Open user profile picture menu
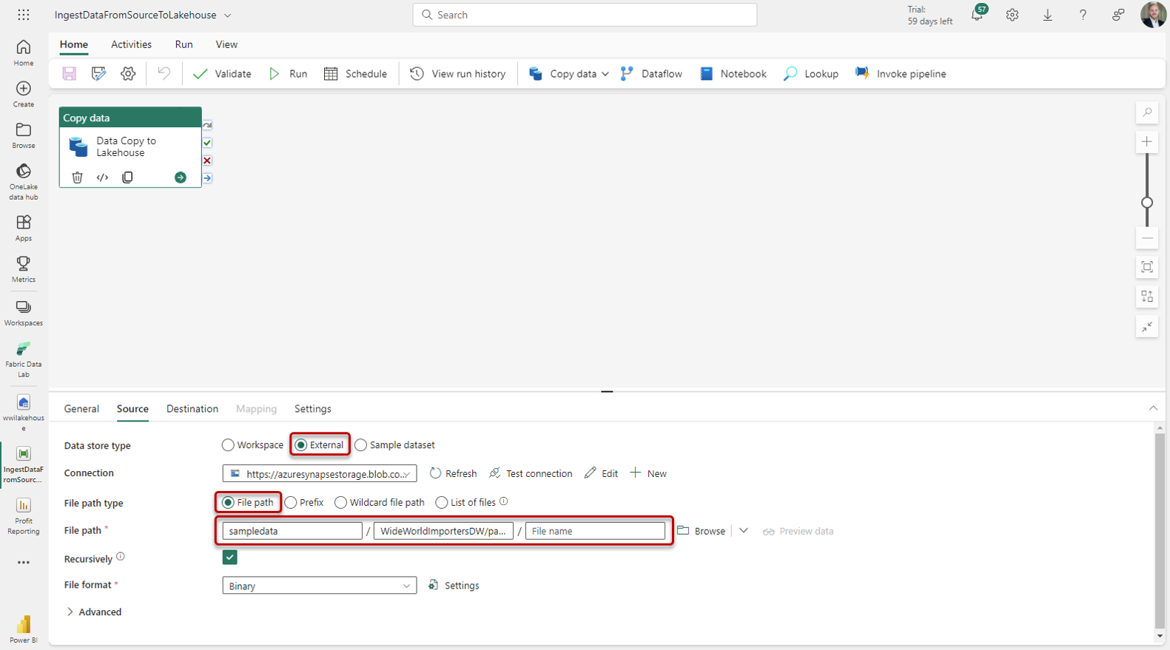 [x=1153, y=15]
